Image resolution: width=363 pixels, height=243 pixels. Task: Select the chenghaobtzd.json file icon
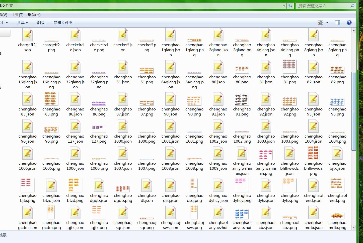(51, 186)
